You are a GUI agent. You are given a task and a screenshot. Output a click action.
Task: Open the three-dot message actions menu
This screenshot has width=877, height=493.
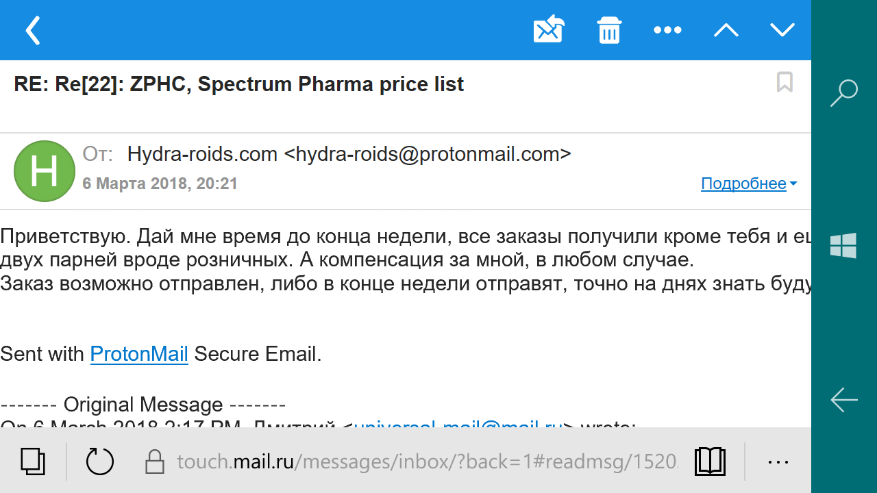667,30
